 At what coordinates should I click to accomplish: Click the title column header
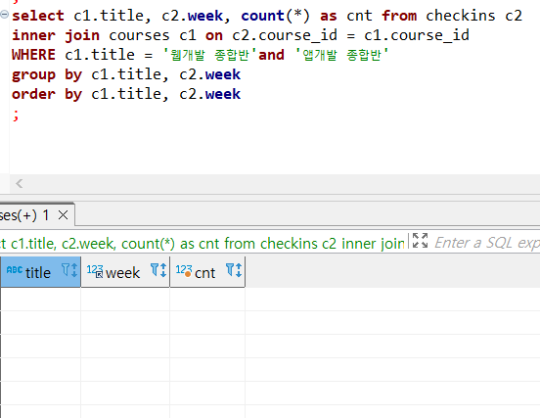pos(40,272)
